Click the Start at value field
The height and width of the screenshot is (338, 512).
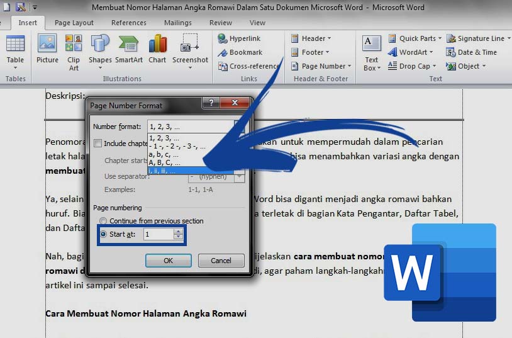point(159,234)
